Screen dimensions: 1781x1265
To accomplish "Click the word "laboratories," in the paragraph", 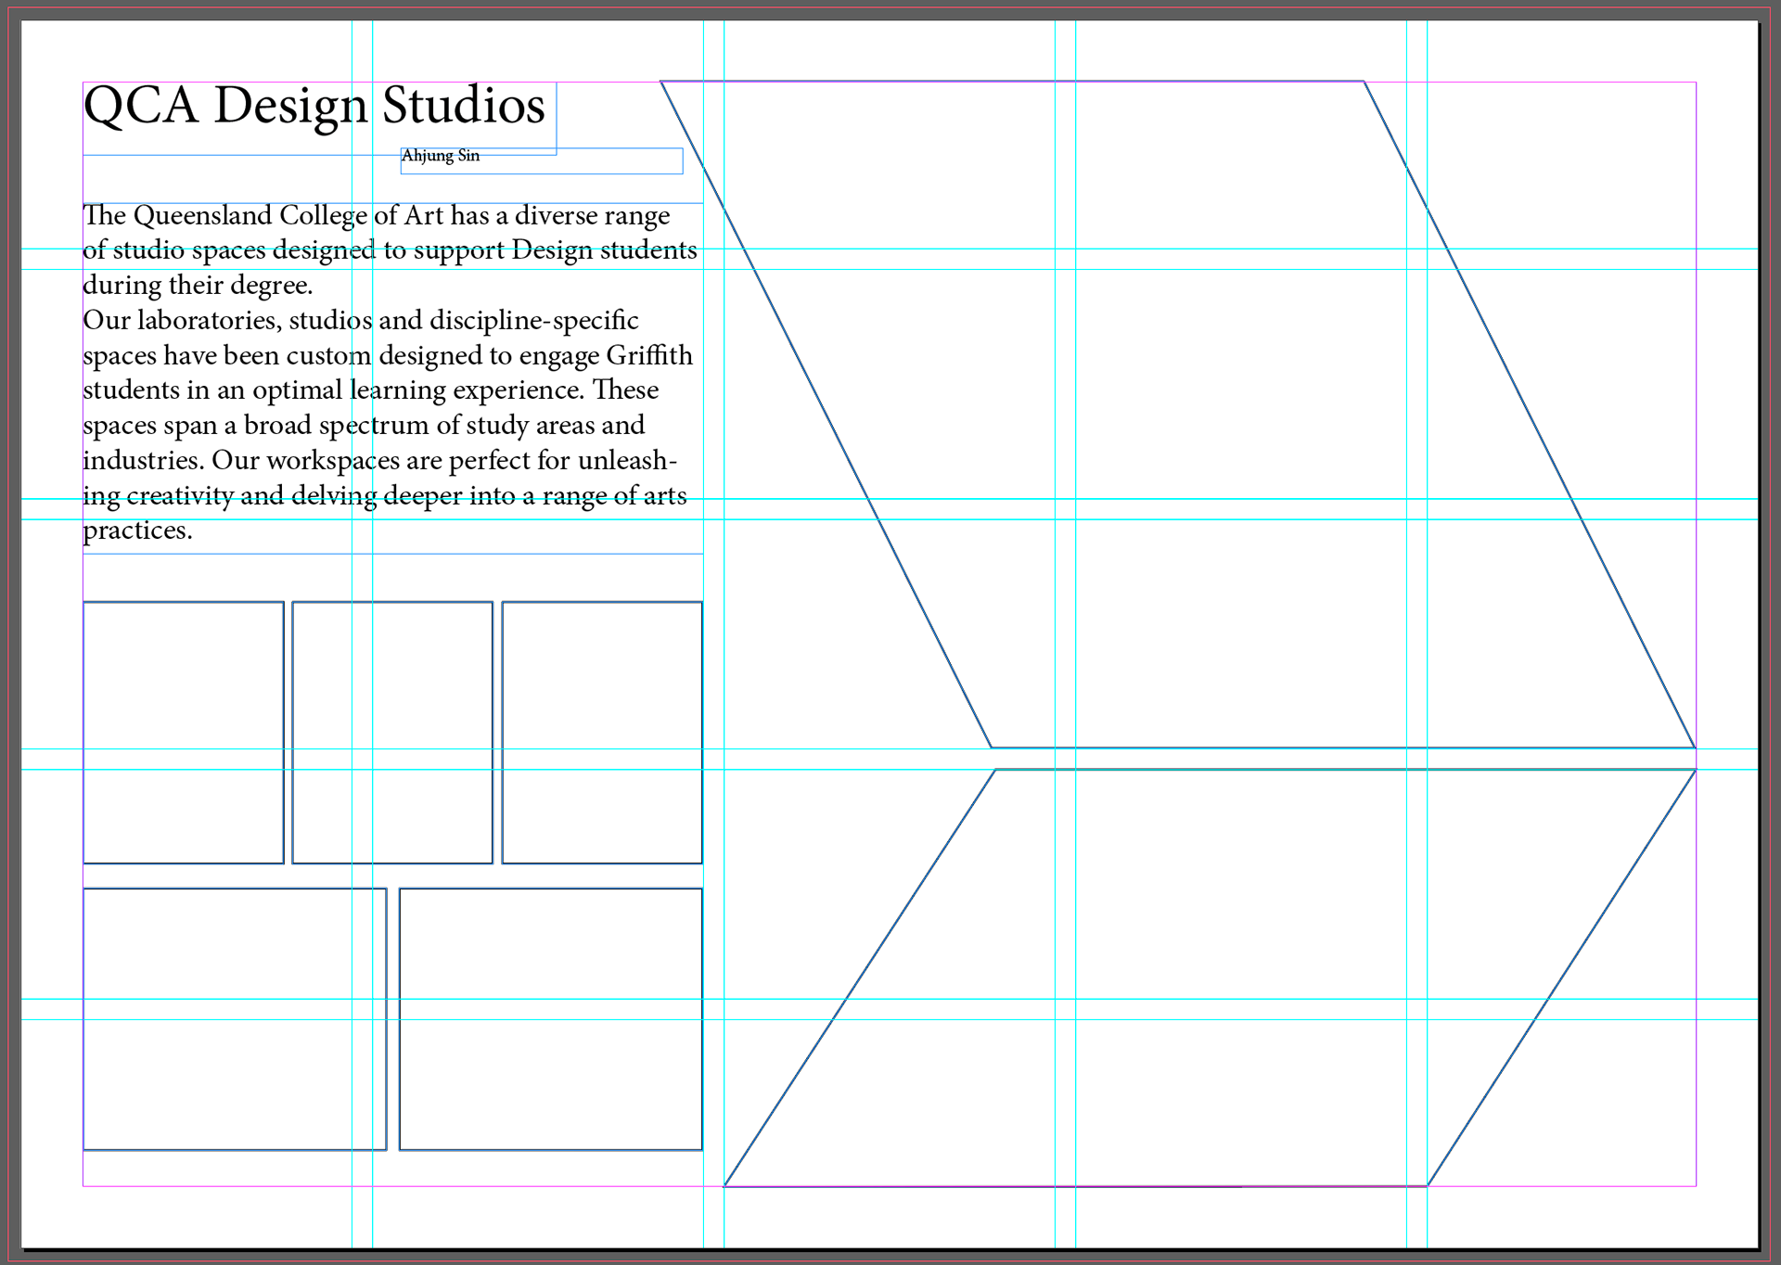I will [209, 321].
